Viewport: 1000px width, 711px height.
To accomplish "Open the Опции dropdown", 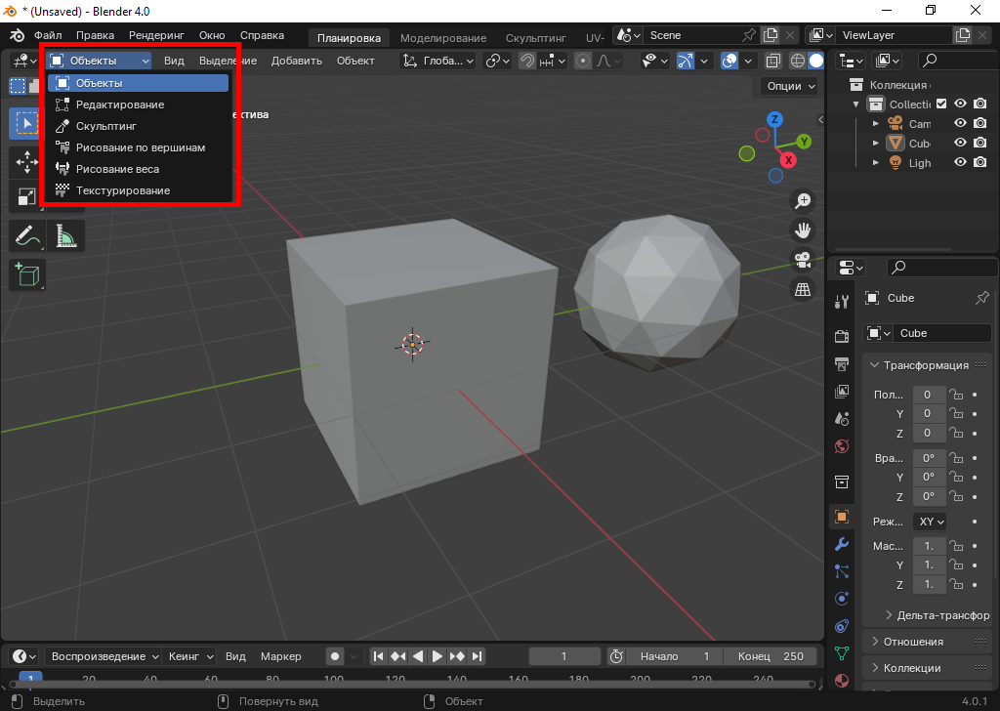I will [x=790, y=86].
